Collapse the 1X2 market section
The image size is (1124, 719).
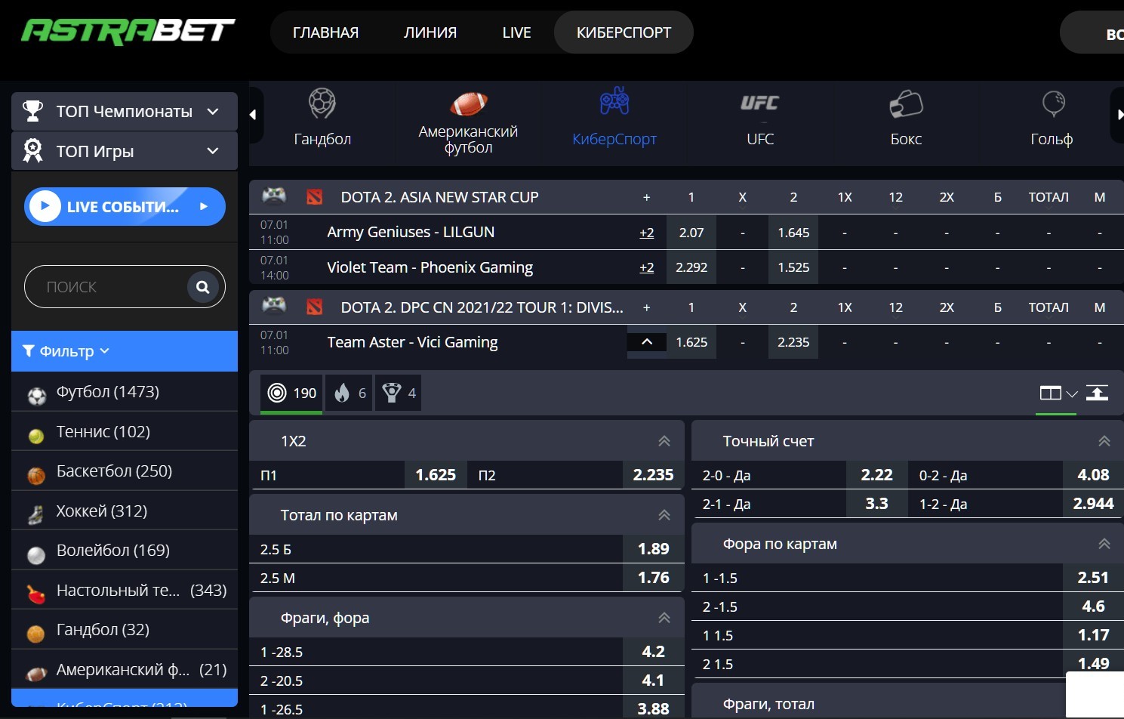tap(664, 441)
